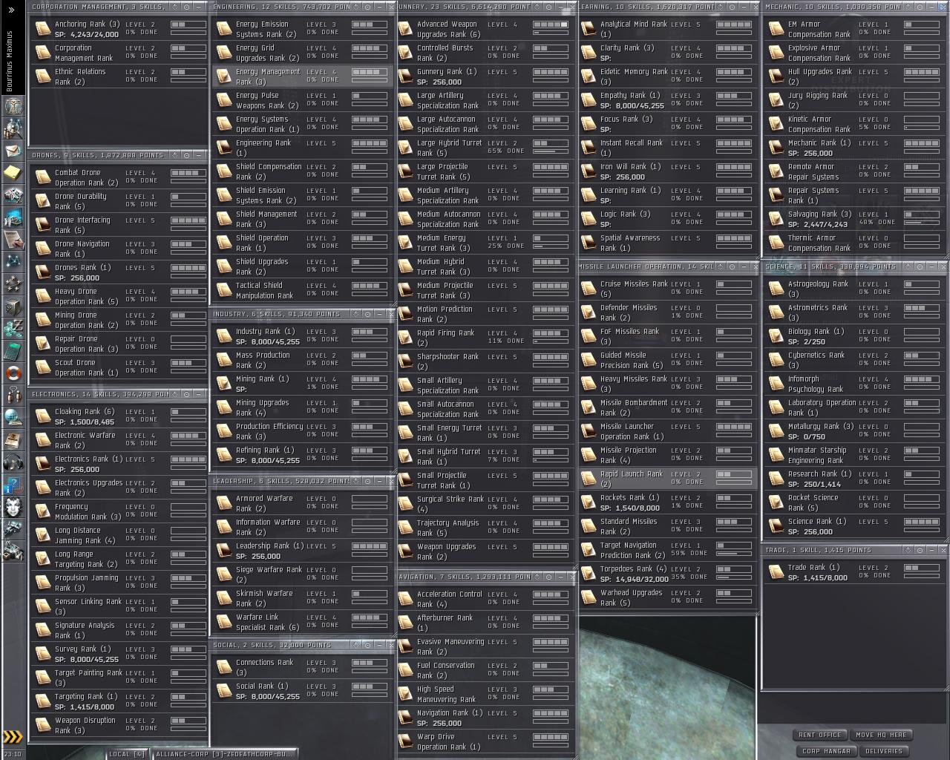Click the Cloaking skill book icon
The height and width of the screenshot is (760, 950).
click(x=43, y=416)
